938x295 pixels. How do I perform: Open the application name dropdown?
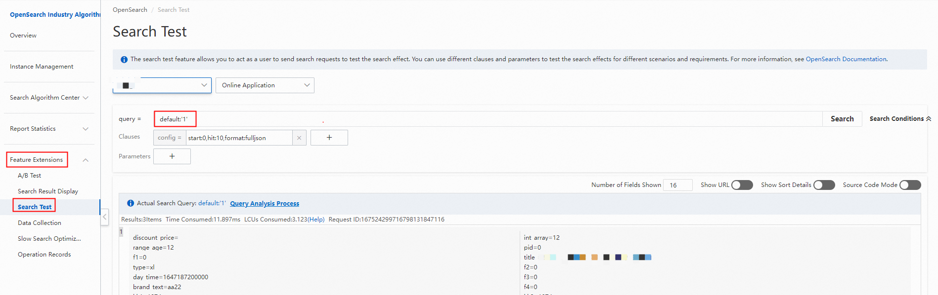[x=162, y=85]
